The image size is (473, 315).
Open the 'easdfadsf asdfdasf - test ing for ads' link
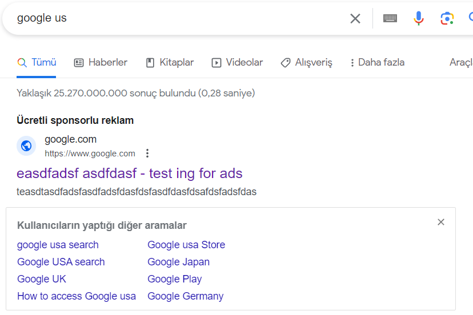(130, 173)
